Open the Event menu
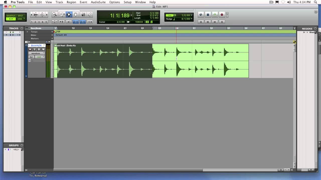The width and height of the screenshot is (321, 180). (83, 2)
